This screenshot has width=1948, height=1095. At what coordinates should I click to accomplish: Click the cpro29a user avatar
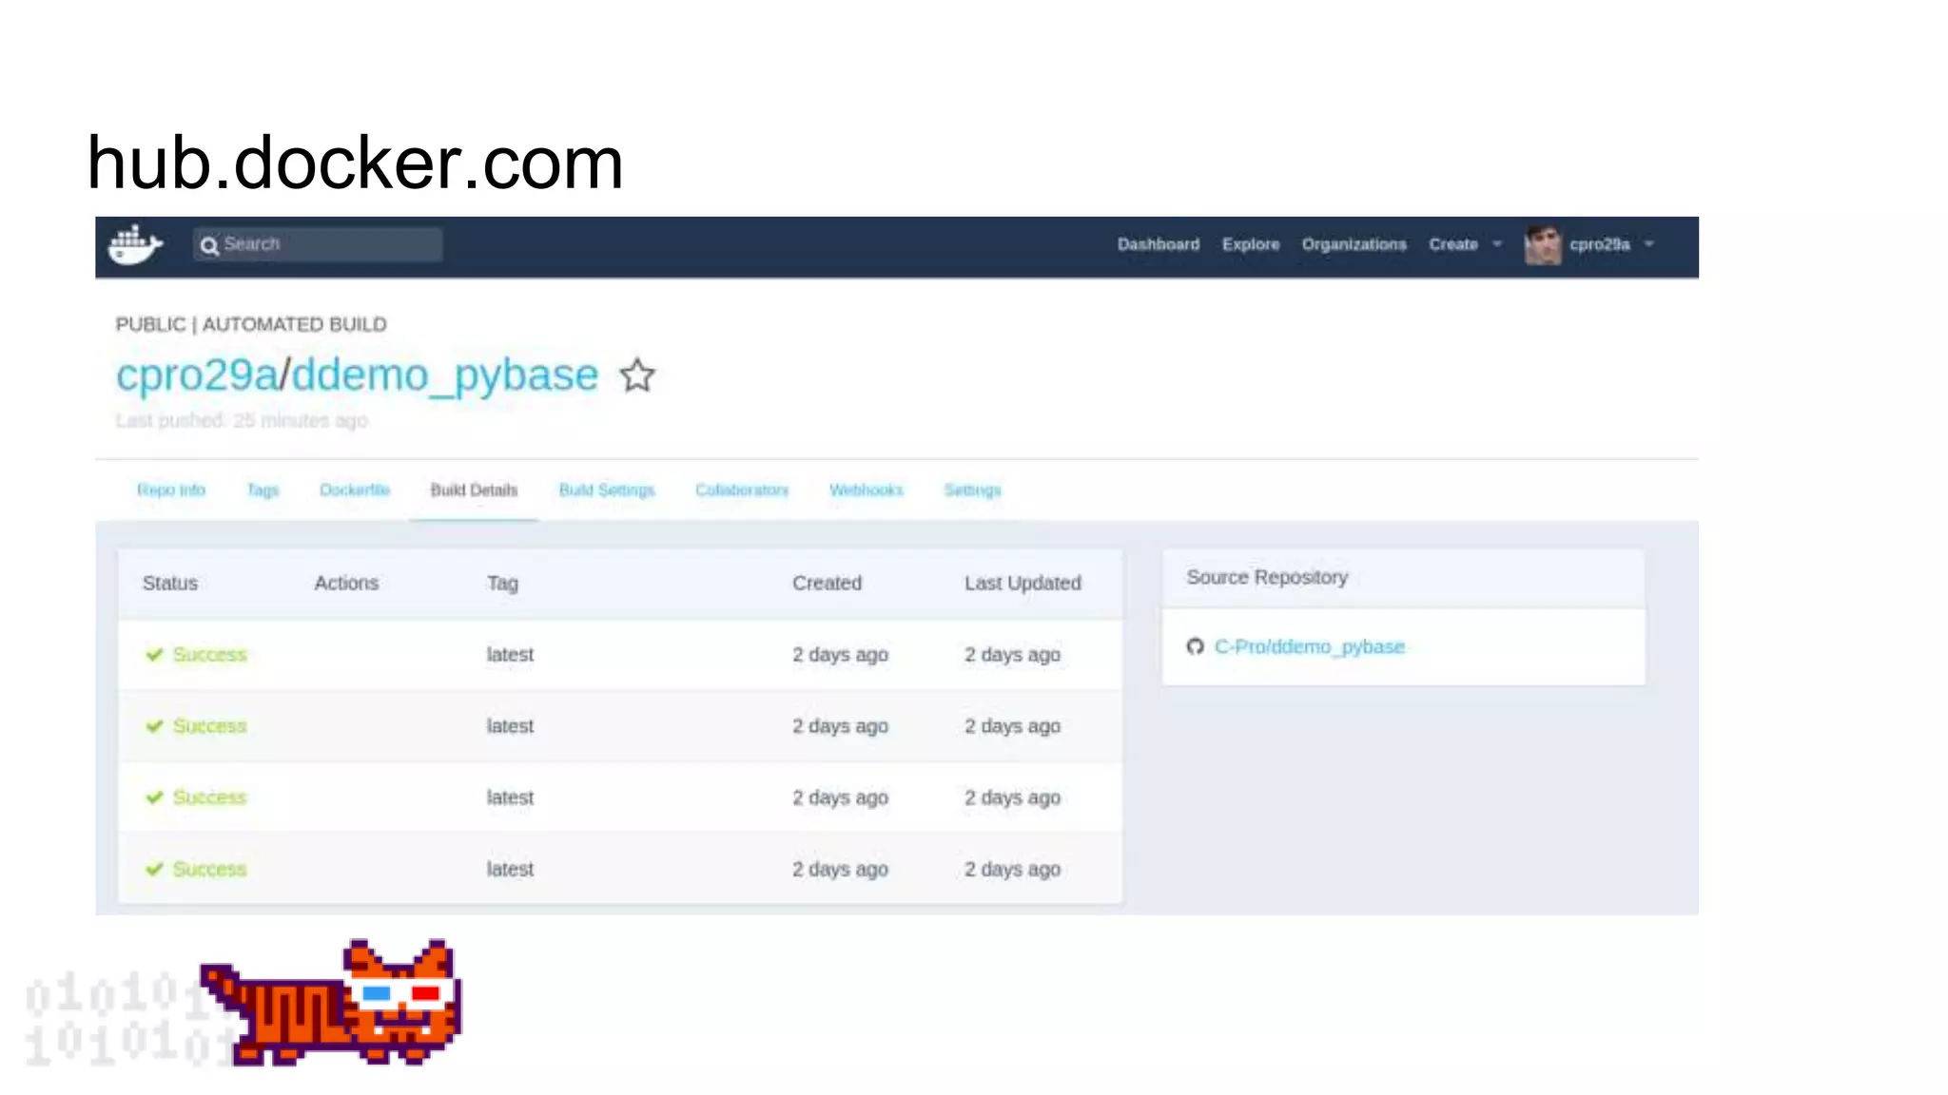[x=1542, y=244]
